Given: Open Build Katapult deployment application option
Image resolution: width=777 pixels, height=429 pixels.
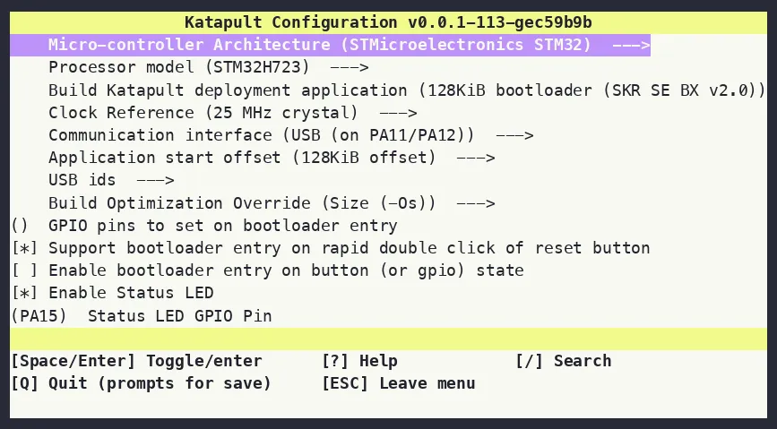Looking at the screenshot, I should [408, 90].
